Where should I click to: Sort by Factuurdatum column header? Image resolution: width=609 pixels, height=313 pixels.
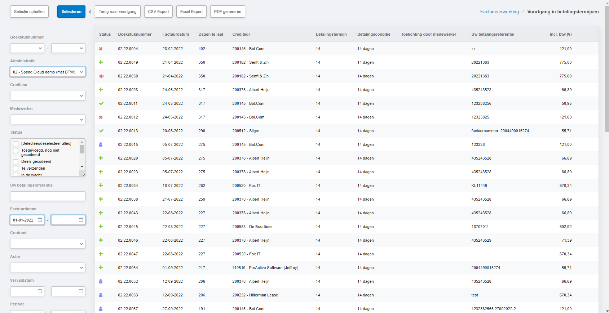176,34
